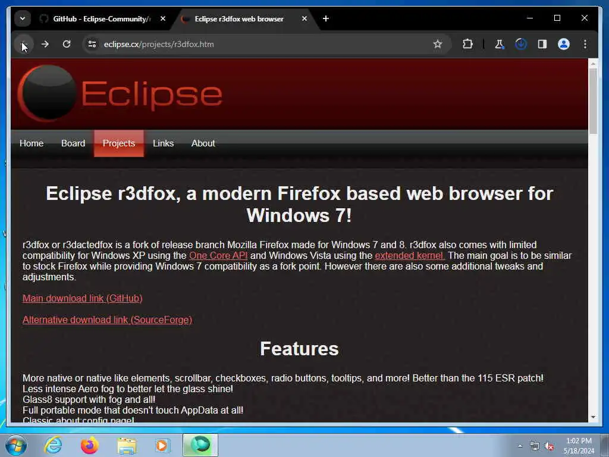Click the forward navigation arrow
This screenshot has width=609, height=457.
[x=45, y=44]
